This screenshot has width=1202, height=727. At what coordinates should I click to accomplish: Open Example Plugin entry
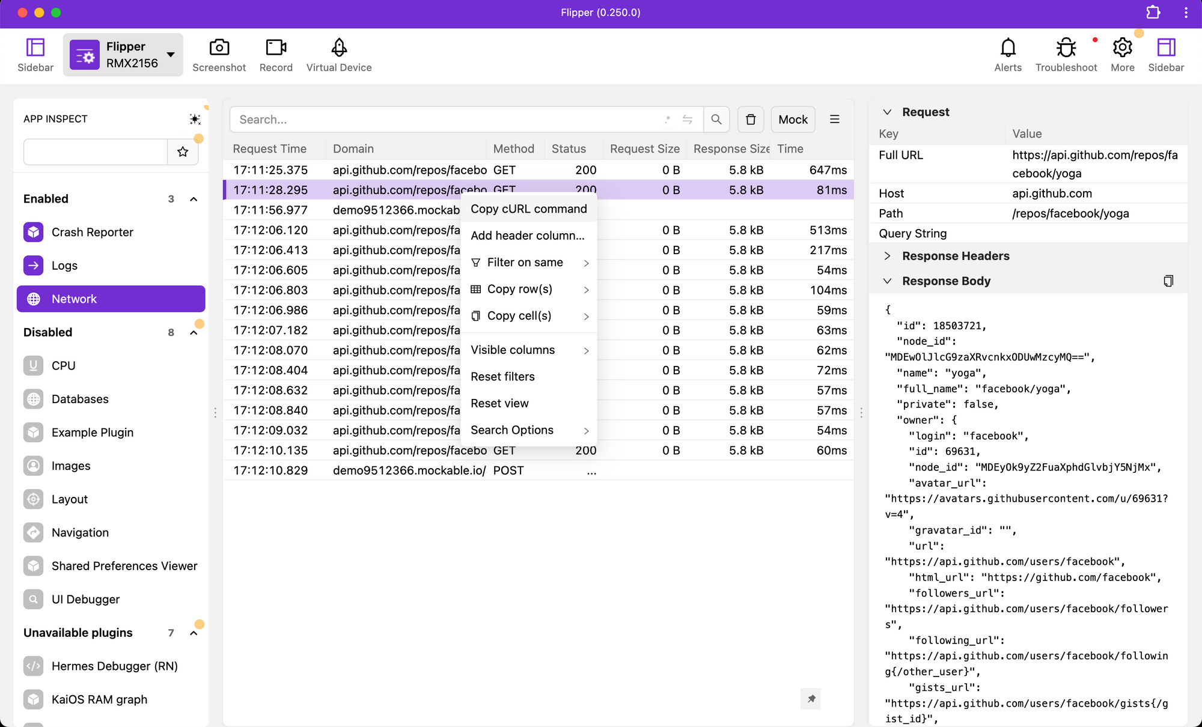pyautogui.click(x=111, y=432)
